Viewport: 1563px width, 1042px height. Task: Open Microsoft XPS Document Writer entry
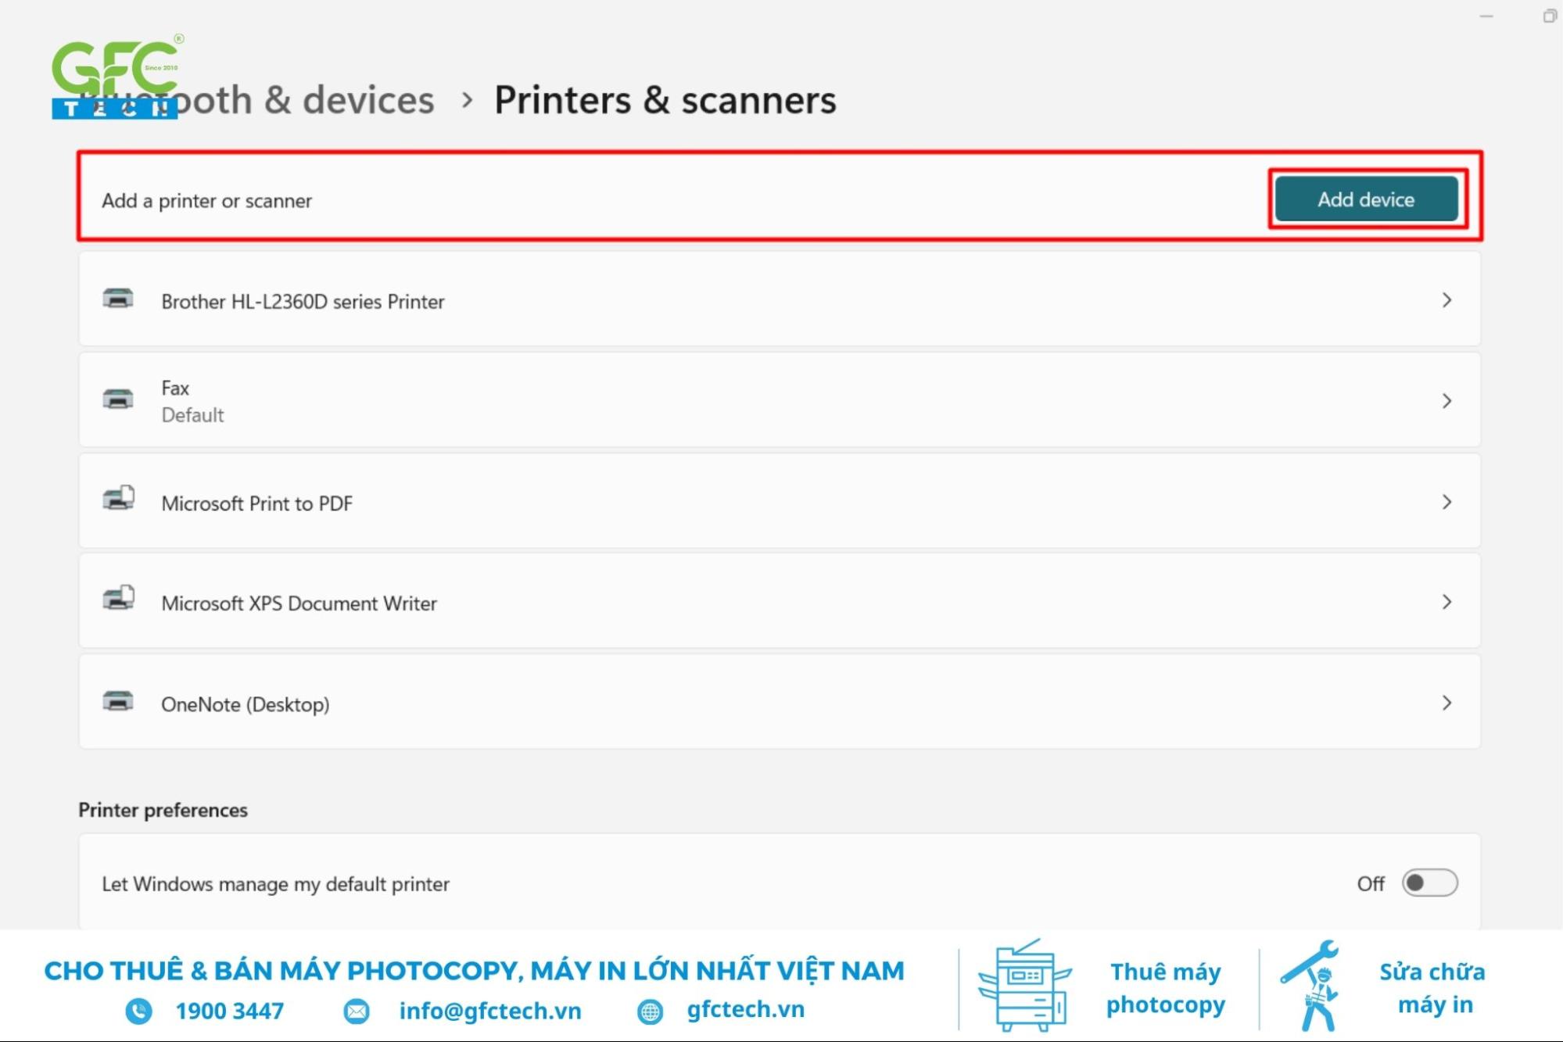click(x=780, y=601)
